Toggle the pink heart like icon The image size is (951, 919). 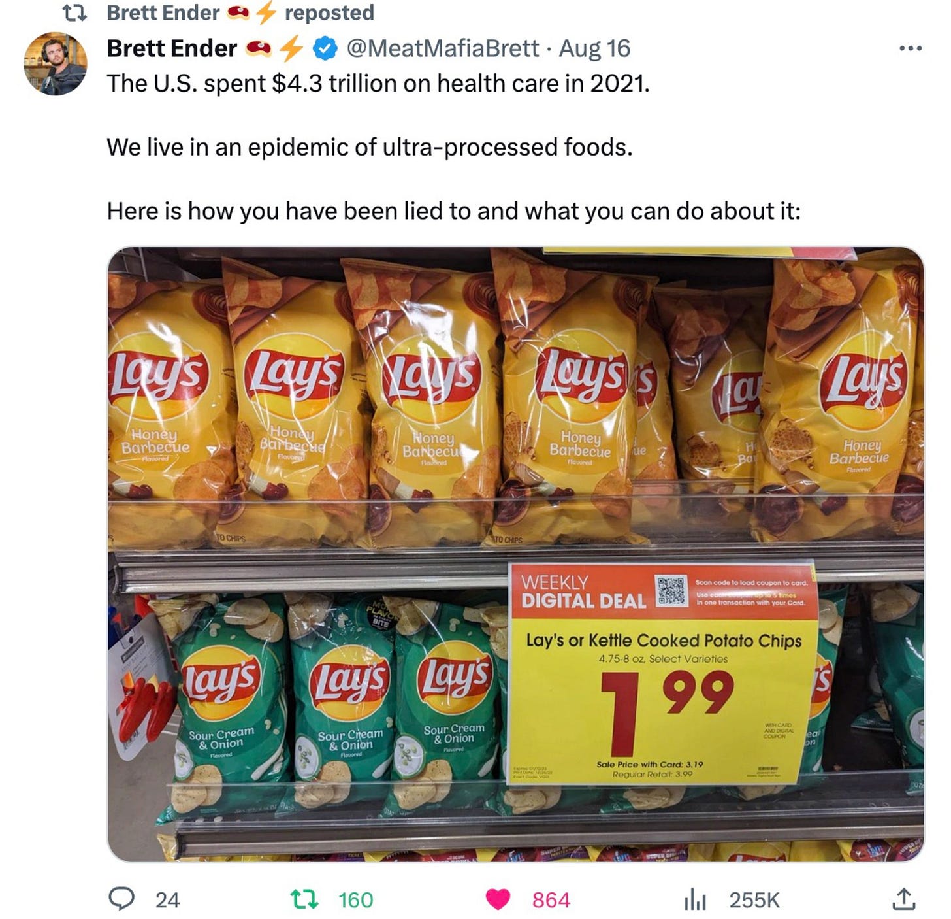point(498,899)
